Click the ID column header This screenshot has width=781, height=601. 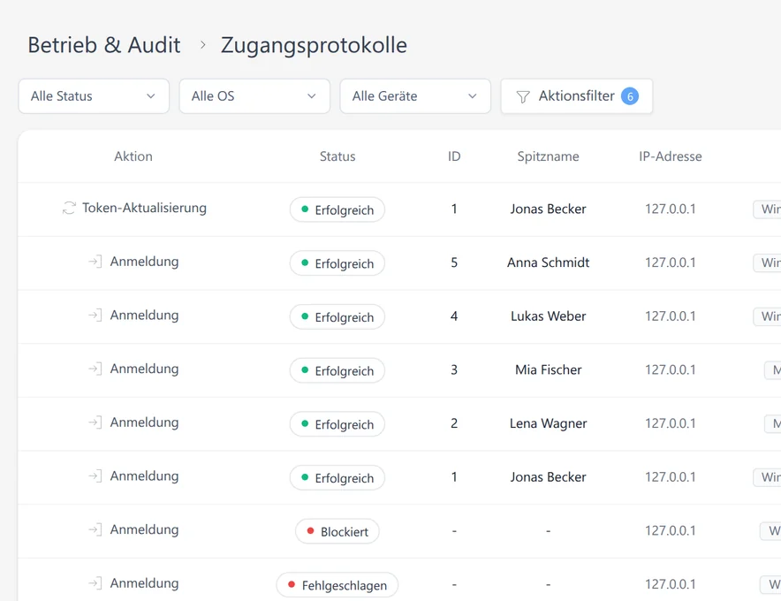click(454, 156)
